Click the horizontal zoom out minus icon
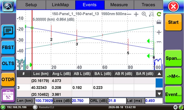This screenshot has width=184, height=110. click(x=129, y=14)
